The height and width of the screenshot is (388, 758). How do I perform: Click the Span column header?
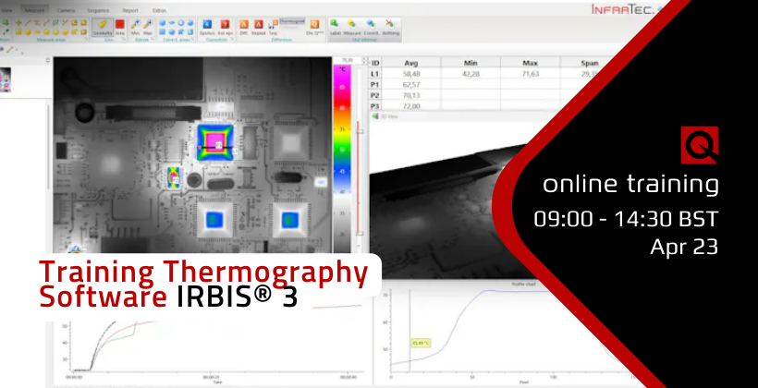590,63
